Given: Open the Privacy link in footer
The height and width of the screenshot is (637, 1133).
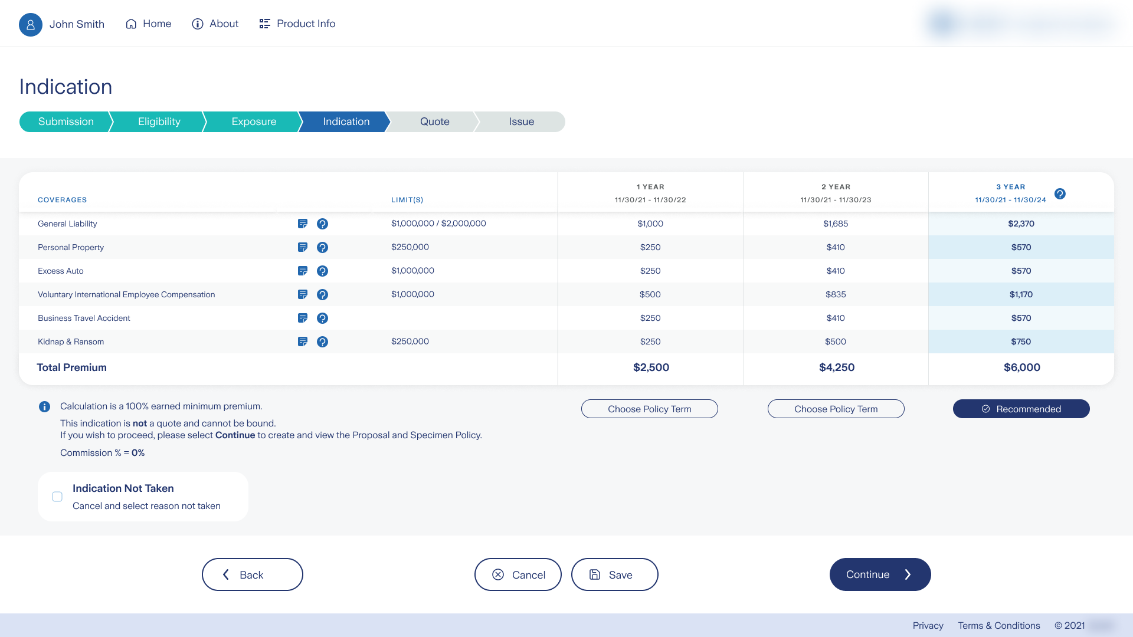Looking at the screenshot, I should (x=928, y=625).
